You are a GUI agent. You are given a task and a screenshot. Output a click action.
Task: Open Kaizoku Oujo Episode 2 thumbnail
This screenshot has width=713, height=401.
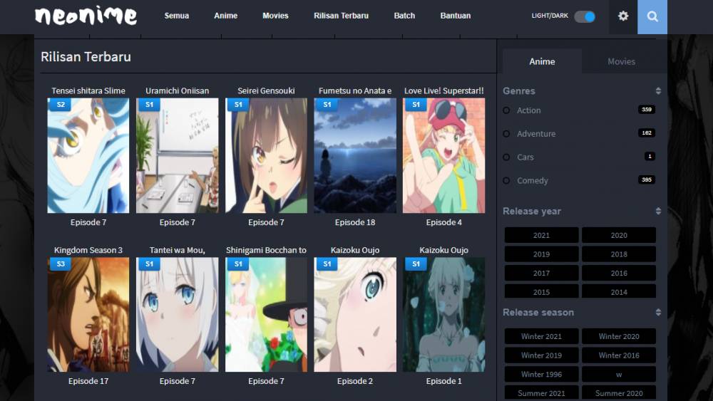coord(354,315)
